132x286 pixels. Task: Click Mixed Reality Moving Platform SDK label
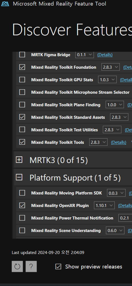(x=66, y=193)
